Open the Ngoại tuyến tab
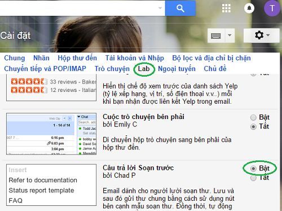 177,69
